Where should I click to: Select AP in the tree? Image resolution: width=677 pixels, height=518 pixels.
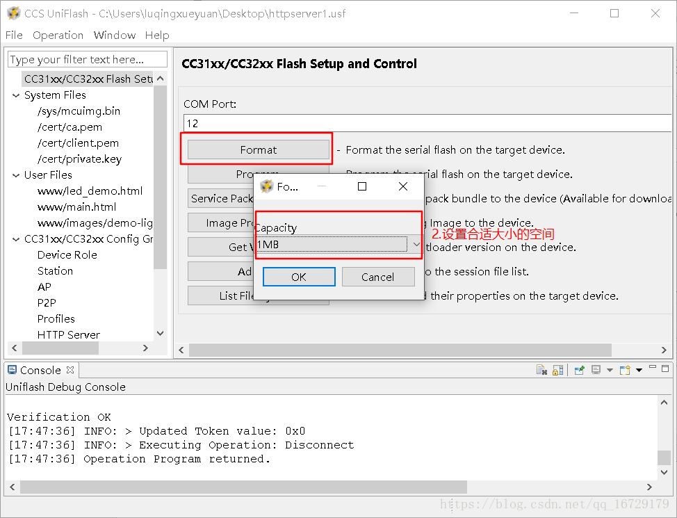coord(44,287)
